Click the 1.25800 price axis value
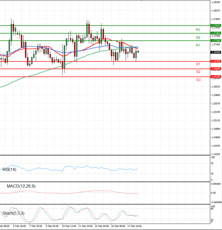 (216, 95)
